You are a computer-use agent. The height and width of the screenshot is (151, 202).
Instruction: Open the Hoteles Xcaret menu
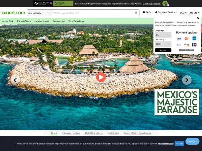[x=42, y=21]
